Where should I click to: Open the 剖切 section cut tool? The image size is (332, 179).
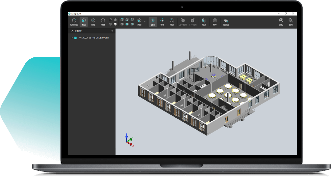pos(204,22)
